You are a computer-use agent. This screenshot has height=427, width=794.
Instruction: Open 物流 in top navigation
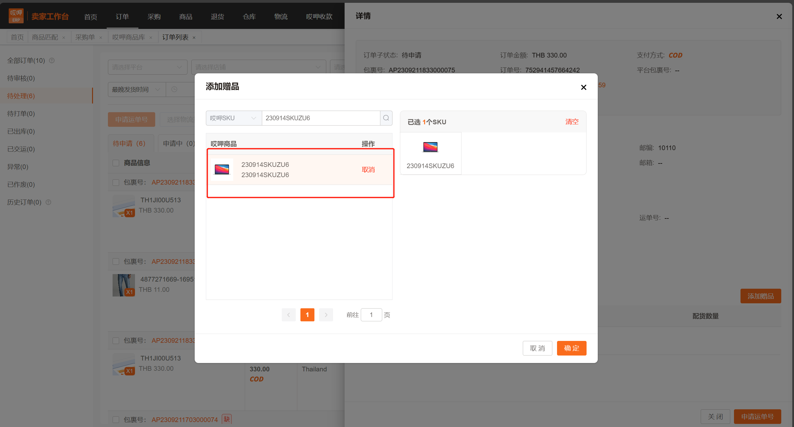(x=281, y=17)
